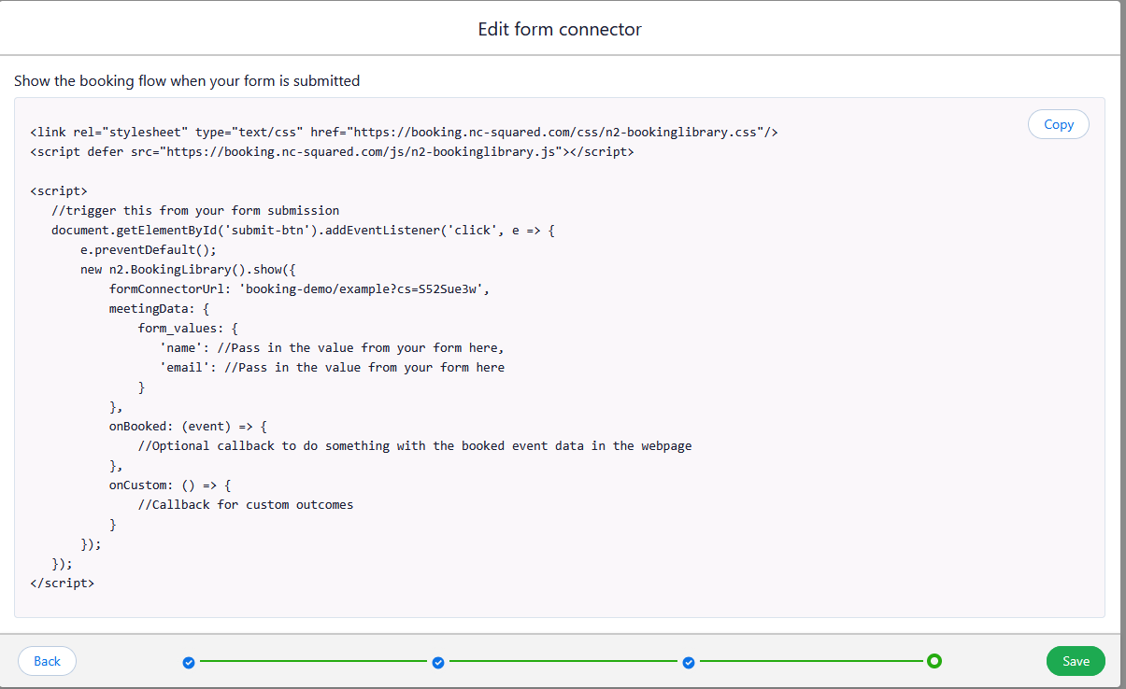Click the 'email' value comment line
This screenshot has height=689, width=1126.
coord(332,367)
